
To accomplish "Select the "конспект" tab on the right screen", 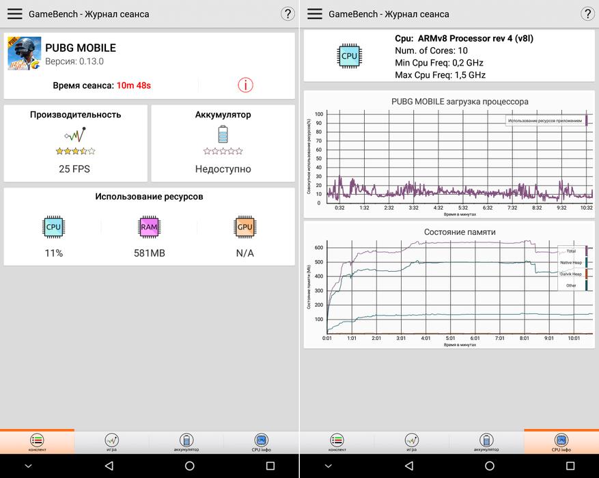I will pyautogui.click(x=337, y=442).
